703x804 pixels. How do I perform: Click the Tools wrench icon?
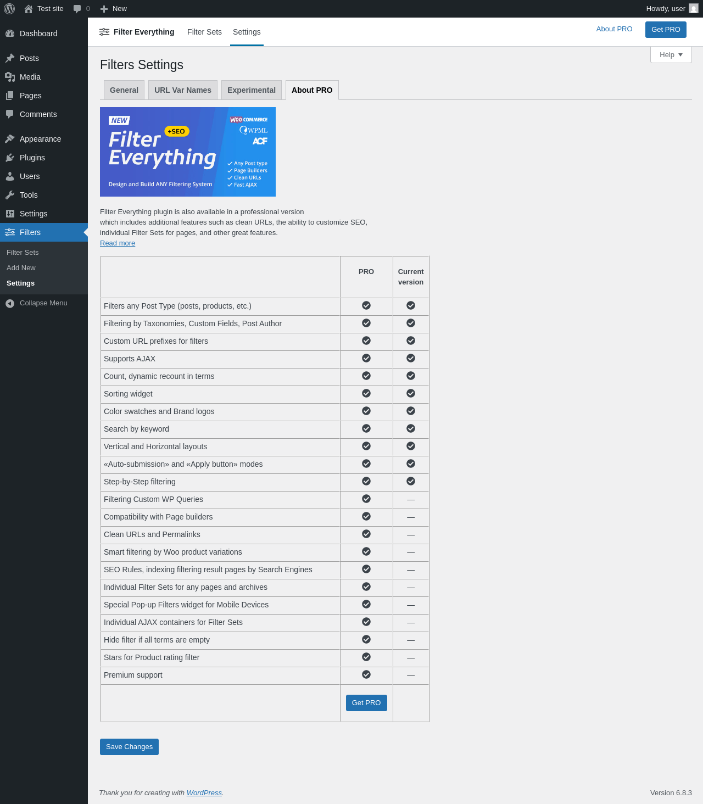[10, 195]
